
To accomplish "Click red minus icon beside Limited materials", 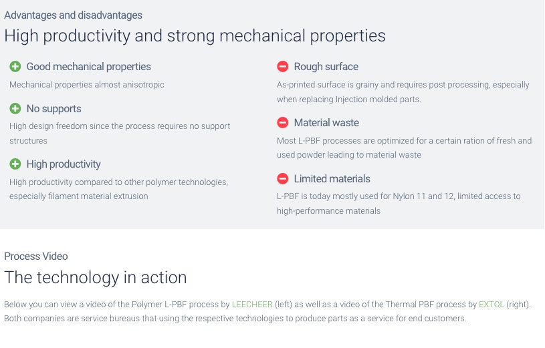I will (283, 178).
